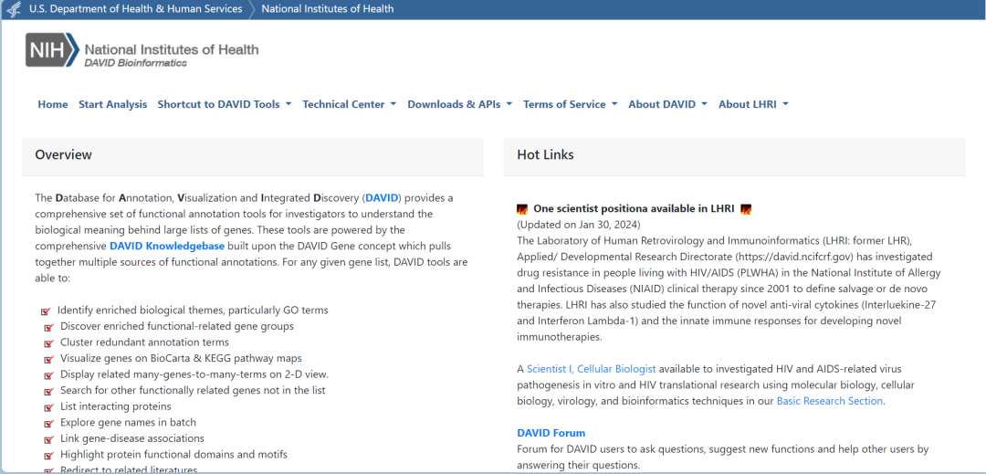Click checkmark icon beside 'Search for other functionally related genes'
Viewport: 986px width, 474px height.
coord(48,392)
